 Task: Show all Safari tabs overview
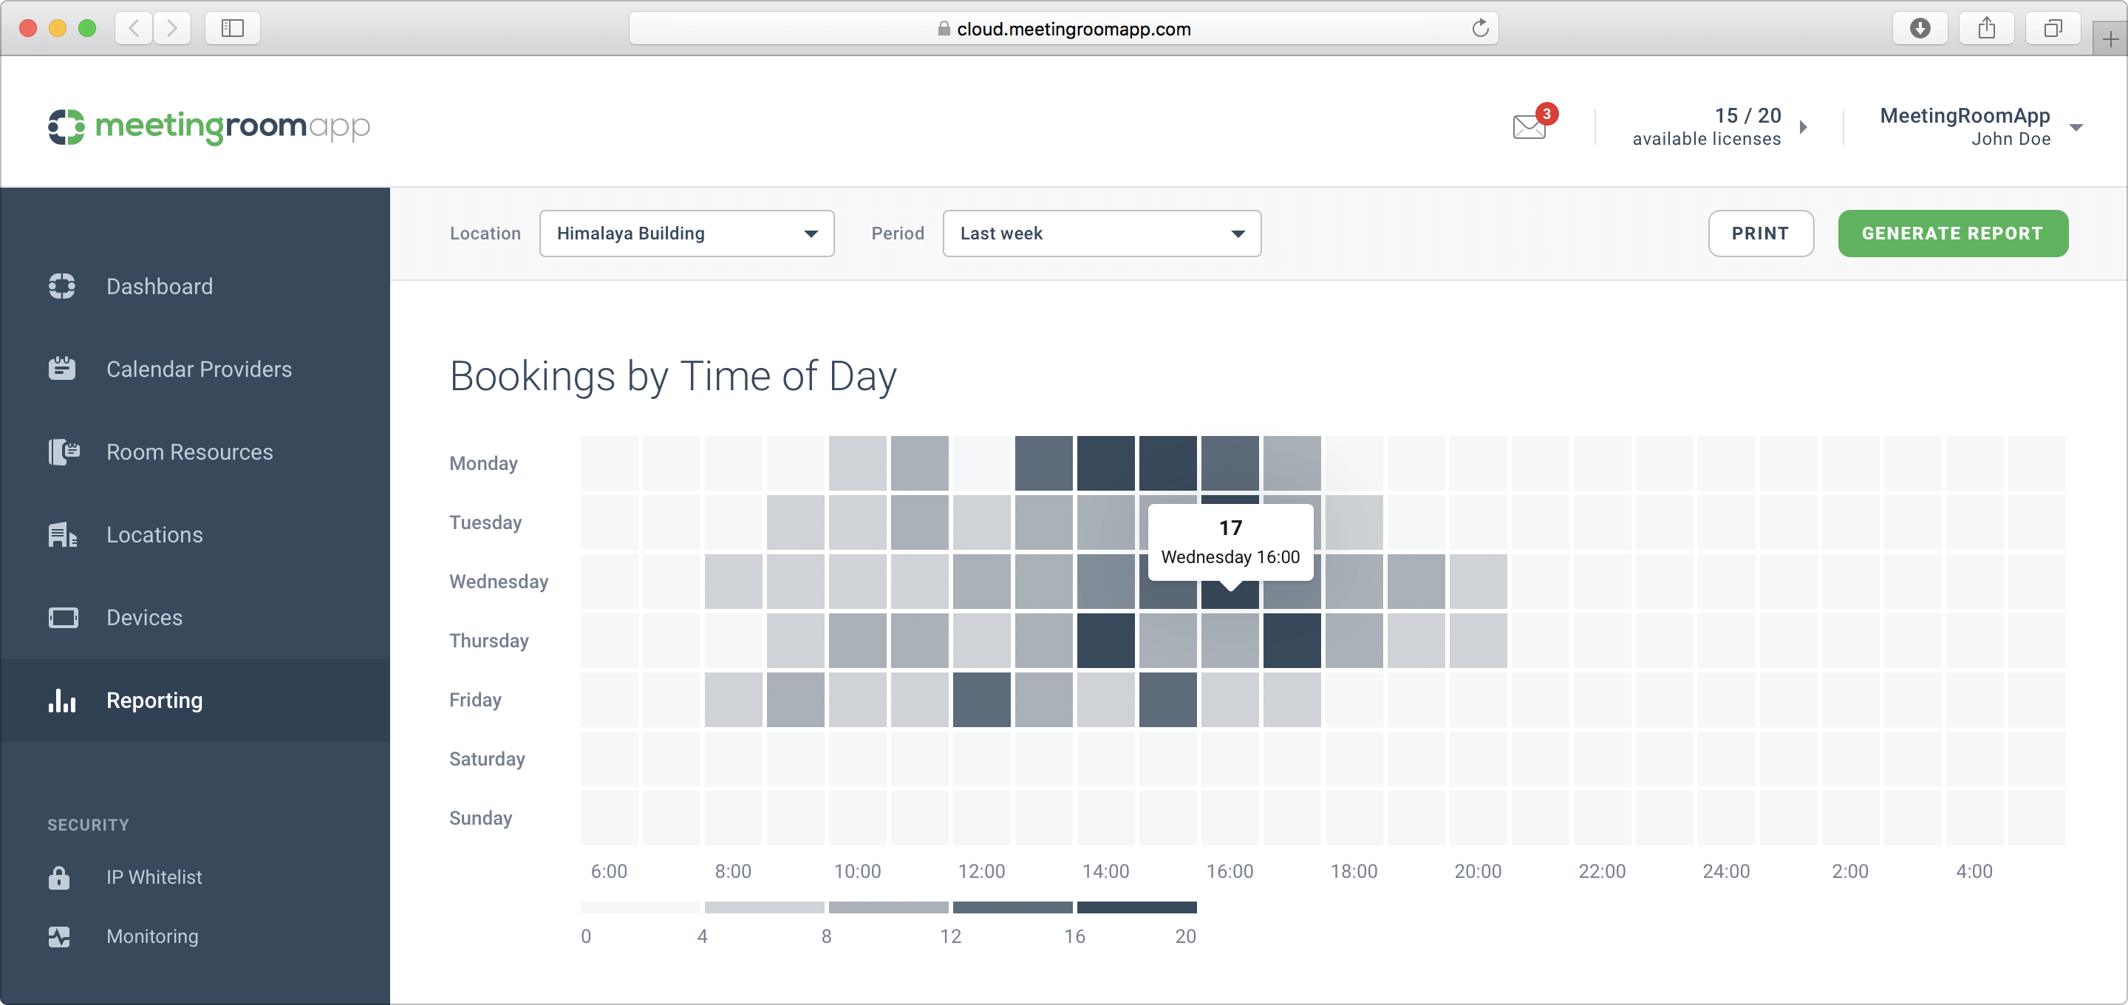pos(2053,29)
